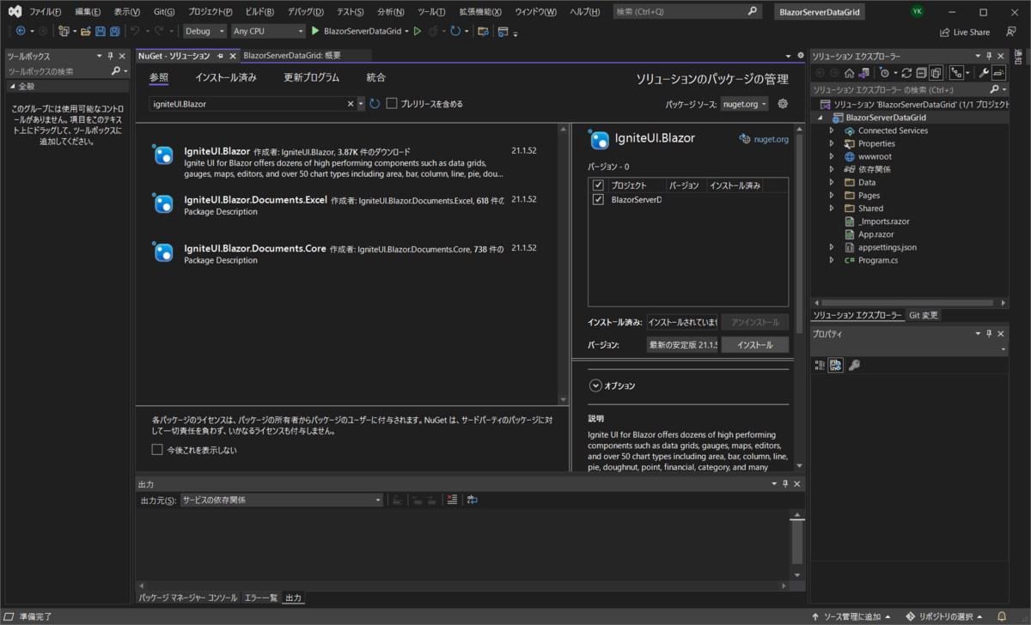Clear the igniteUI.Blazor search text
1031x625 pixels.
pyautogui.click(x=351, y=104)
